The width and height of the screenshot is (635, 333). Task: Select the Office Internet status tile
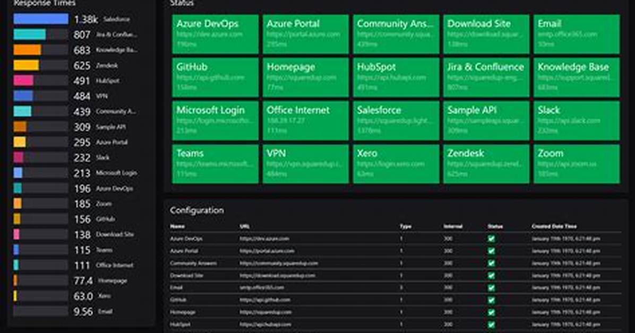click(x=305, y=121)
